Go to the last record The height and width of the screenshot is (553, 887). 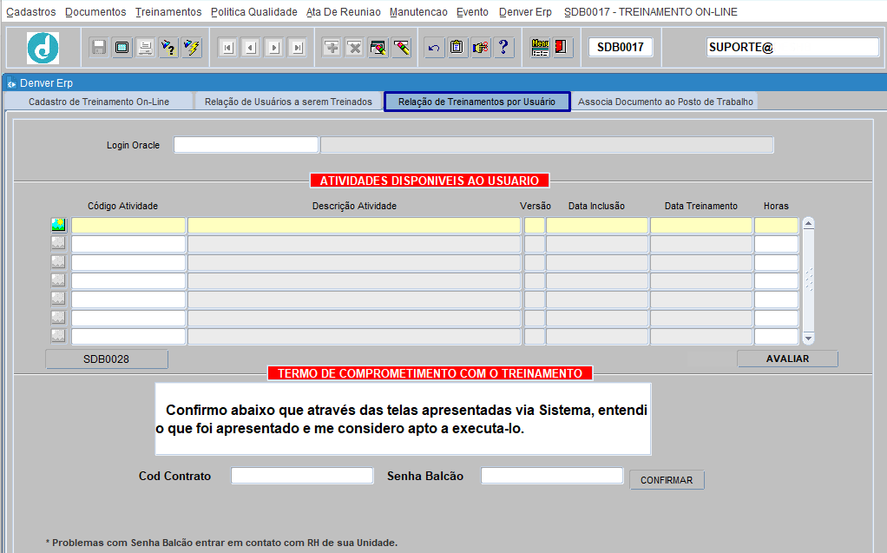tap(297, 48)
